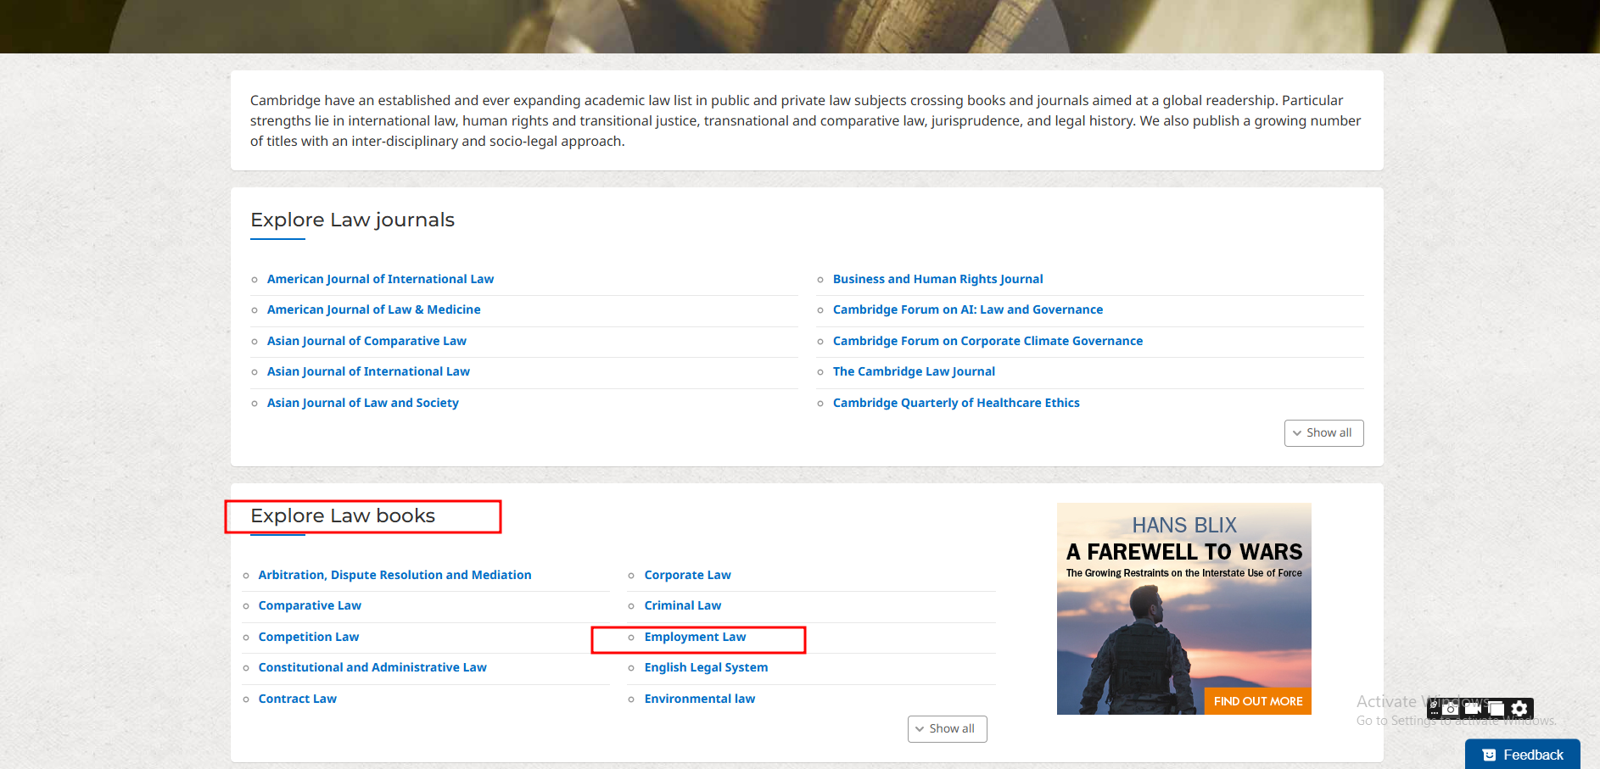This screenshot has width=1600, height=769.
Task: Visit Cambridge Quarterly of Healthcare Ethics
Action: [x=955, y=403]
